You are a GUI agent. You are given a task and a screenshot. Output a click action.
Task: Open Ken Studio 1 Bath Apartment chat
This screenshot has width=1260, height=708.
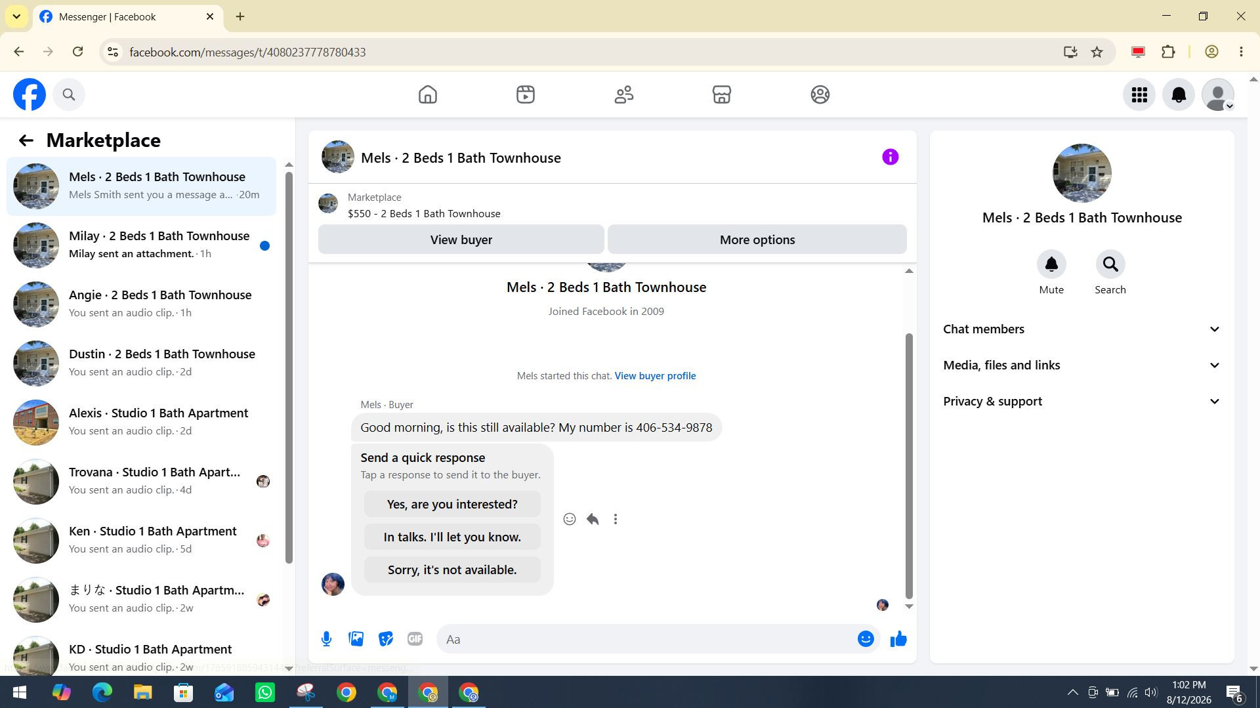tap(141, 541)
